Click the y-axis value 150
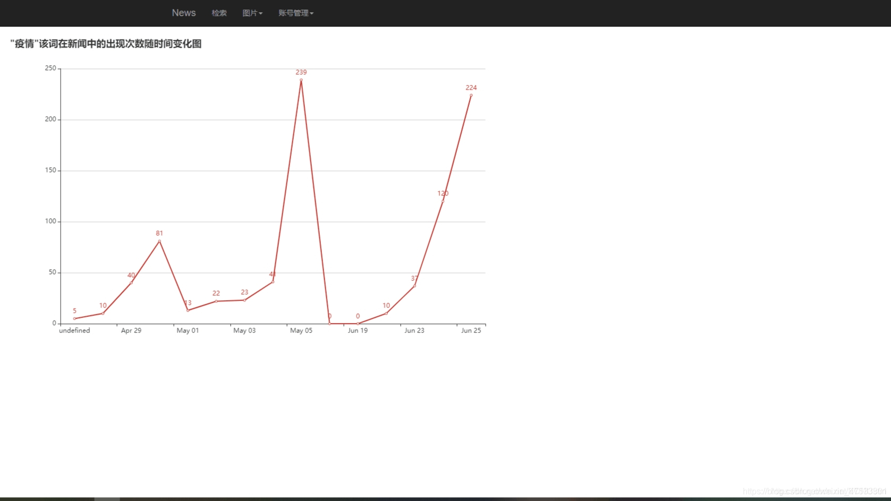 click(50, 170)
